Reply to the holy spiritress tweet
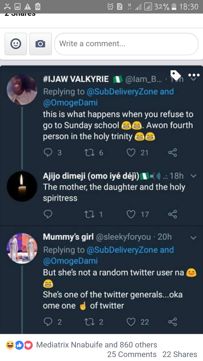 tap(48, 215)
